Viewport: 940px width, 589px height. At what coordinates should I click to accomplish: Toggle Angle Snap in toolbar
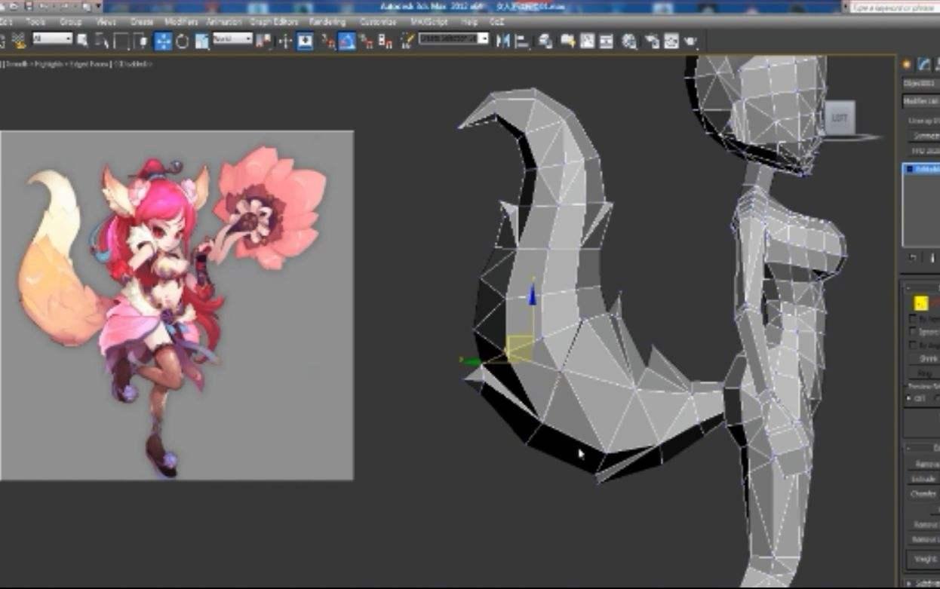point(347,41)
